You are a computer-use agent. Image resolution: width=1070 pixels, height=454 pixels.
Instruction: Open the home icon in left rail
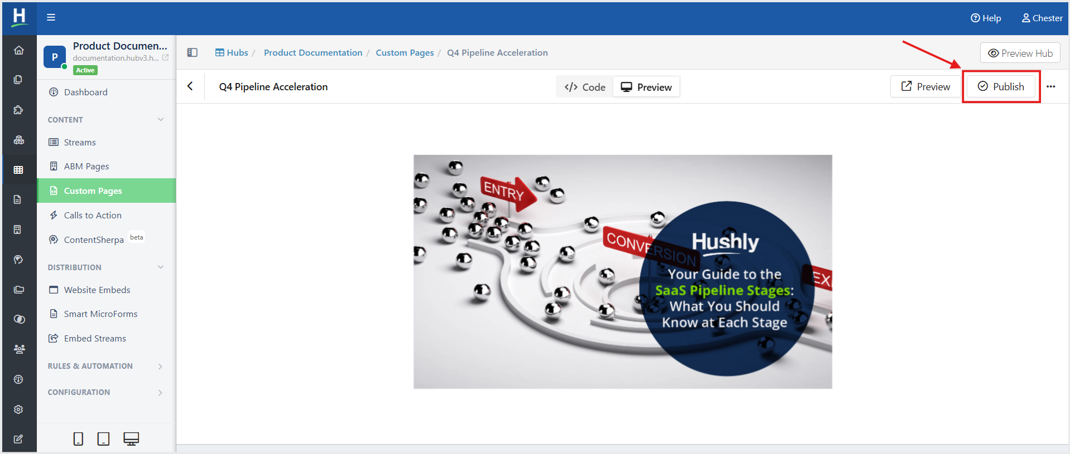[19, 50]
